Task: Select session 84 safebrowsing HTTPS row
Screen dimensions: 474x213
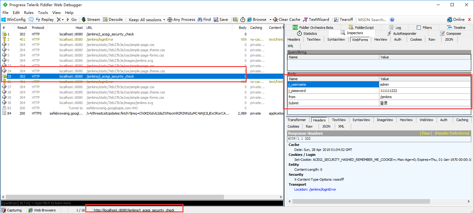Action: (142, 113)
